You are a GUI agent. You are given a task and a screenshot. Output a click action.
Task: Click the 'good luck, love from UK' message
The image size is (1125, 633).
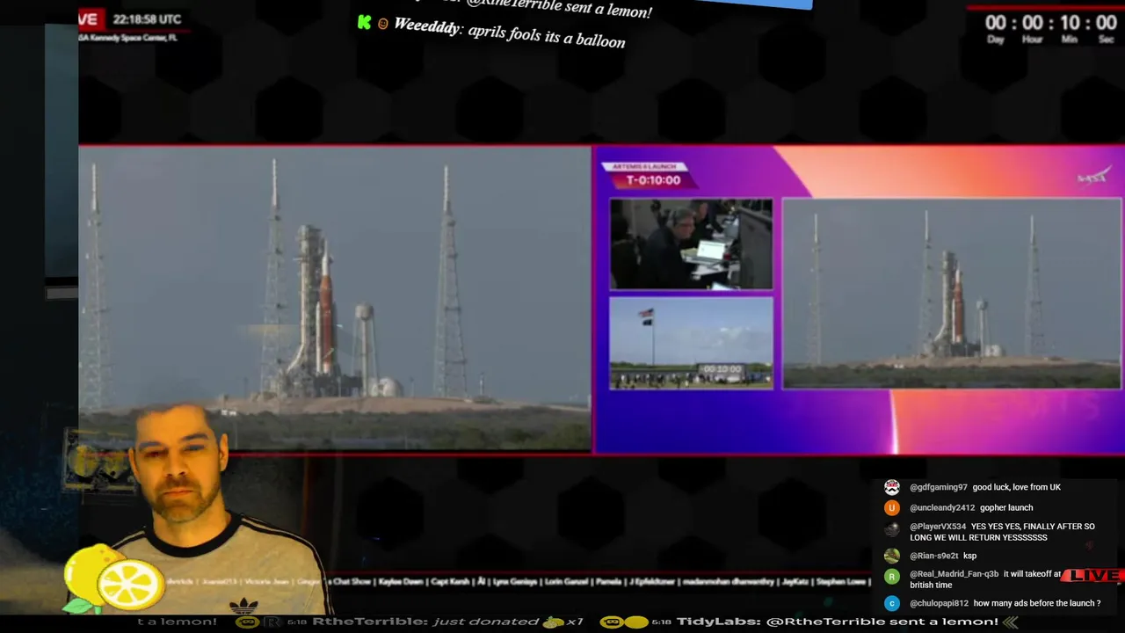click(x=1016, y=487)
